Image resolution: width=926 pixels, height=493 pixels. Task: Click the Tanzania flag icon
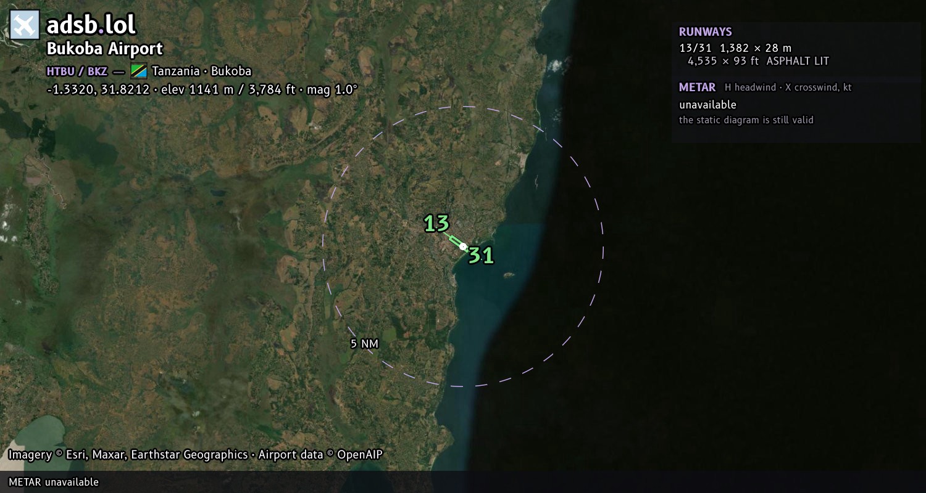click(139, 71)
